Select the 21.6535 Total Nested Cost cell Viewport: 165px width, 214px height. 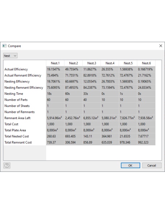(128, 136)
